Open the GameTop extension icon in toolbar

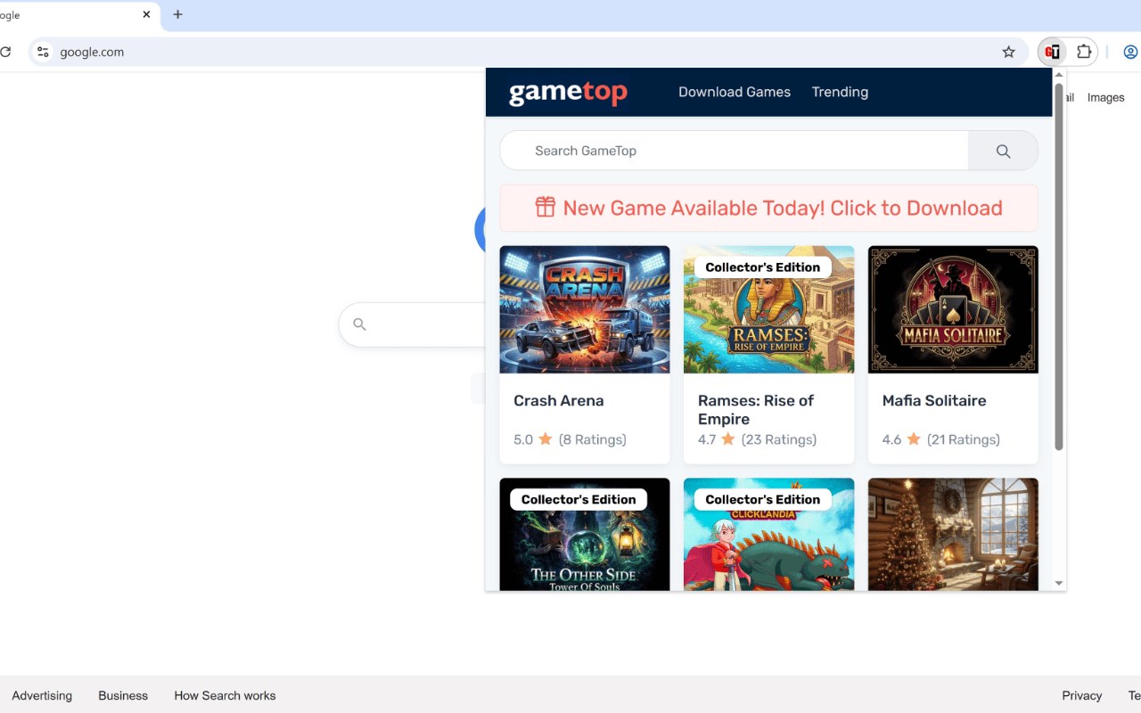point(1053,52)
